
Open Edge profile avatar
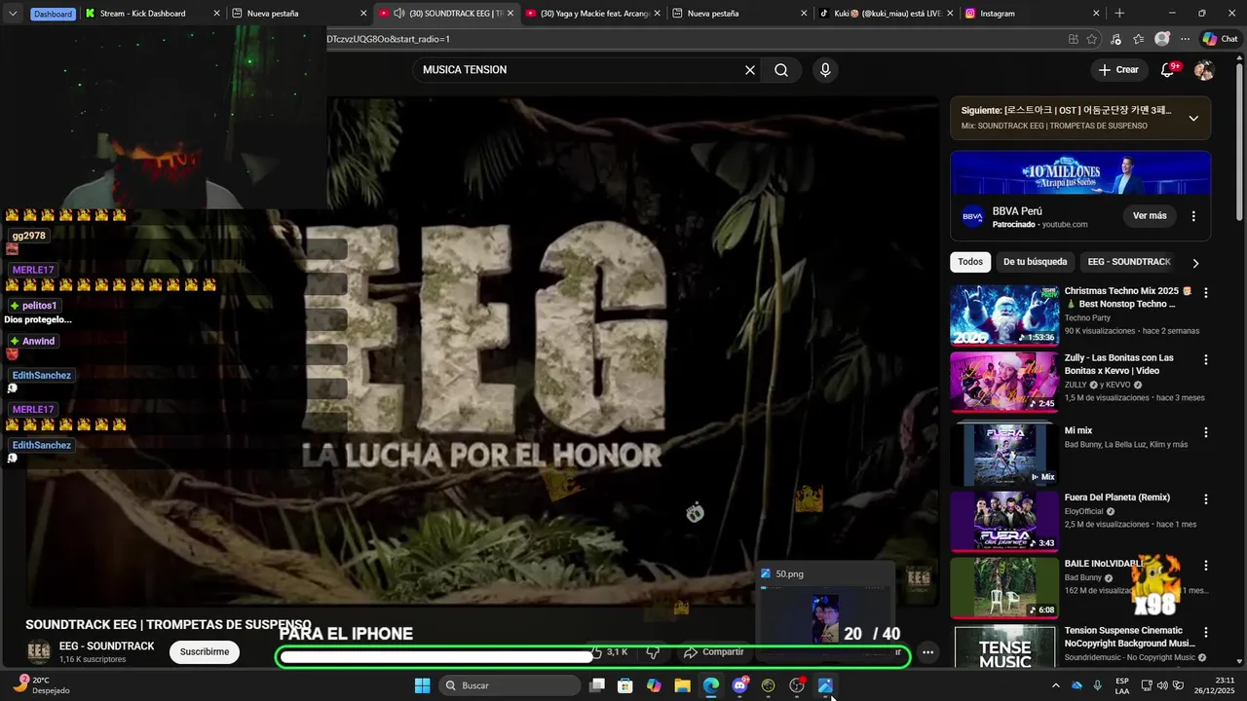pyautogui.click(x=1162, y=39)
